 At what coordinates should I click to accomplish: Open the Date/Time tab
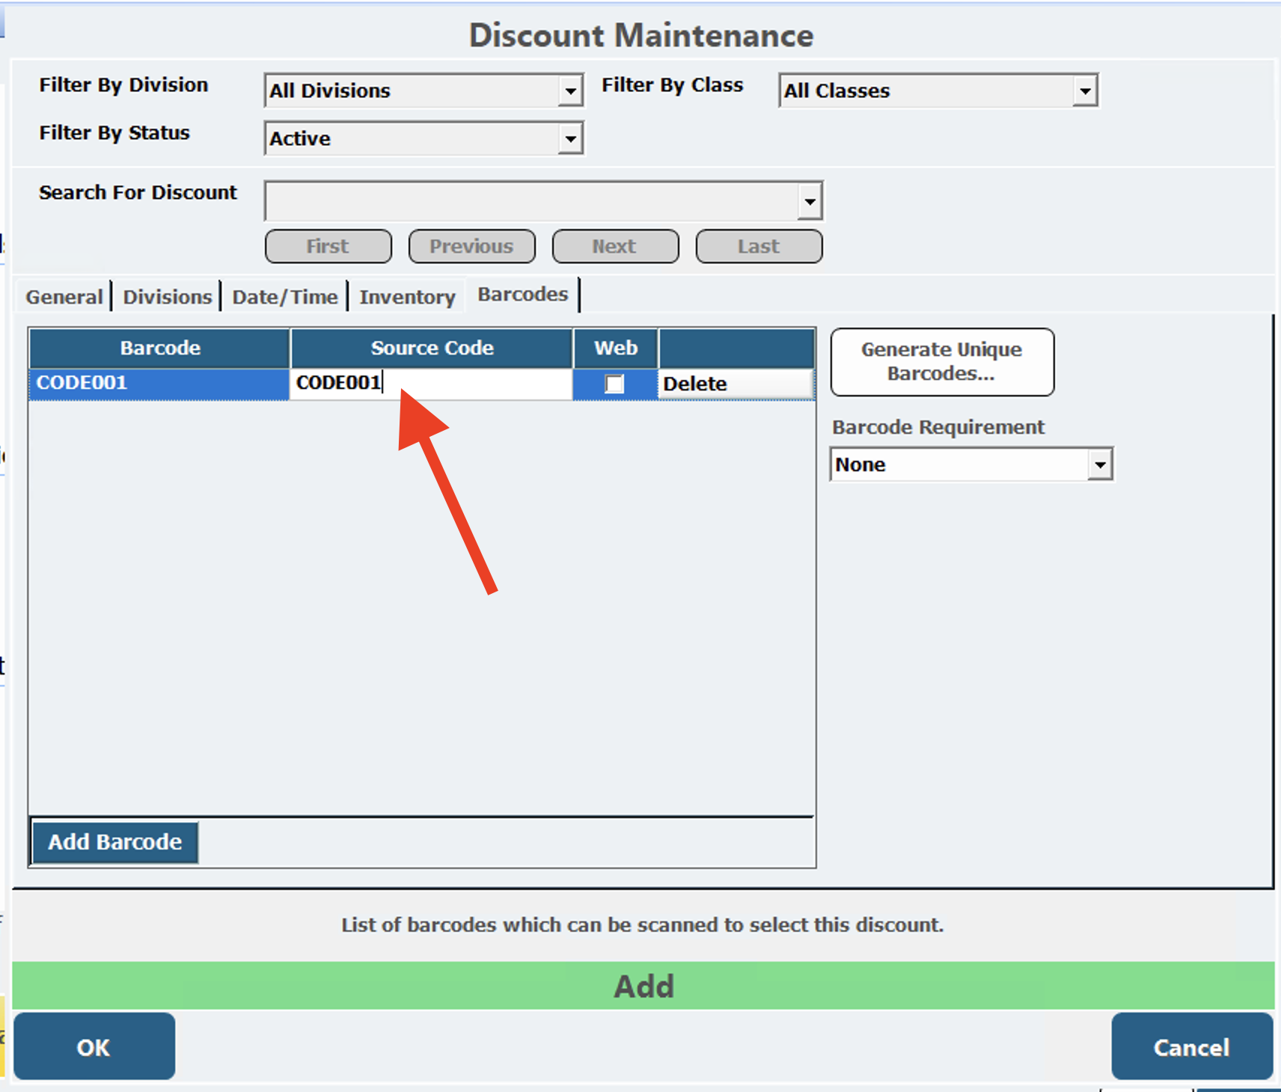pyautogui.click(x=285, y=297)
